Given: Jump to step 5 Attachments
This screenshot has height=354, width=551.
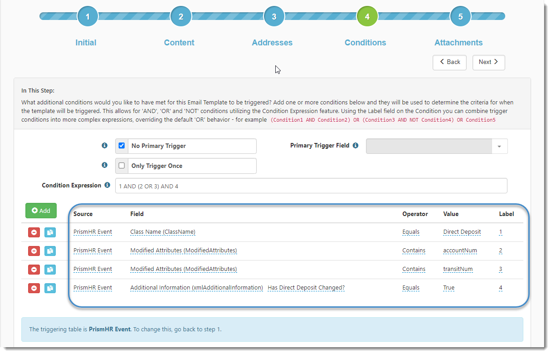Looking at the screenshot, I should tap(460, 17).
